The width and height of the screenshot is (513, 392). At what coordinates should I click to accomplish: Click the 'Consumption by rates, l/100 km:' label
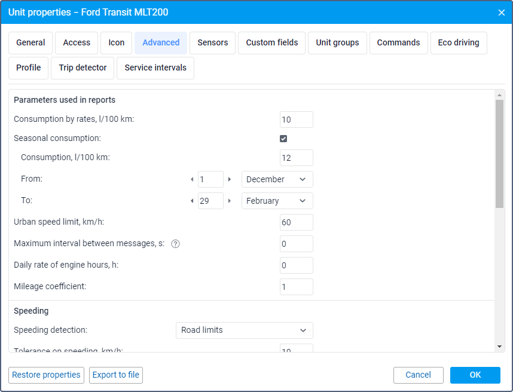point(74,119)
